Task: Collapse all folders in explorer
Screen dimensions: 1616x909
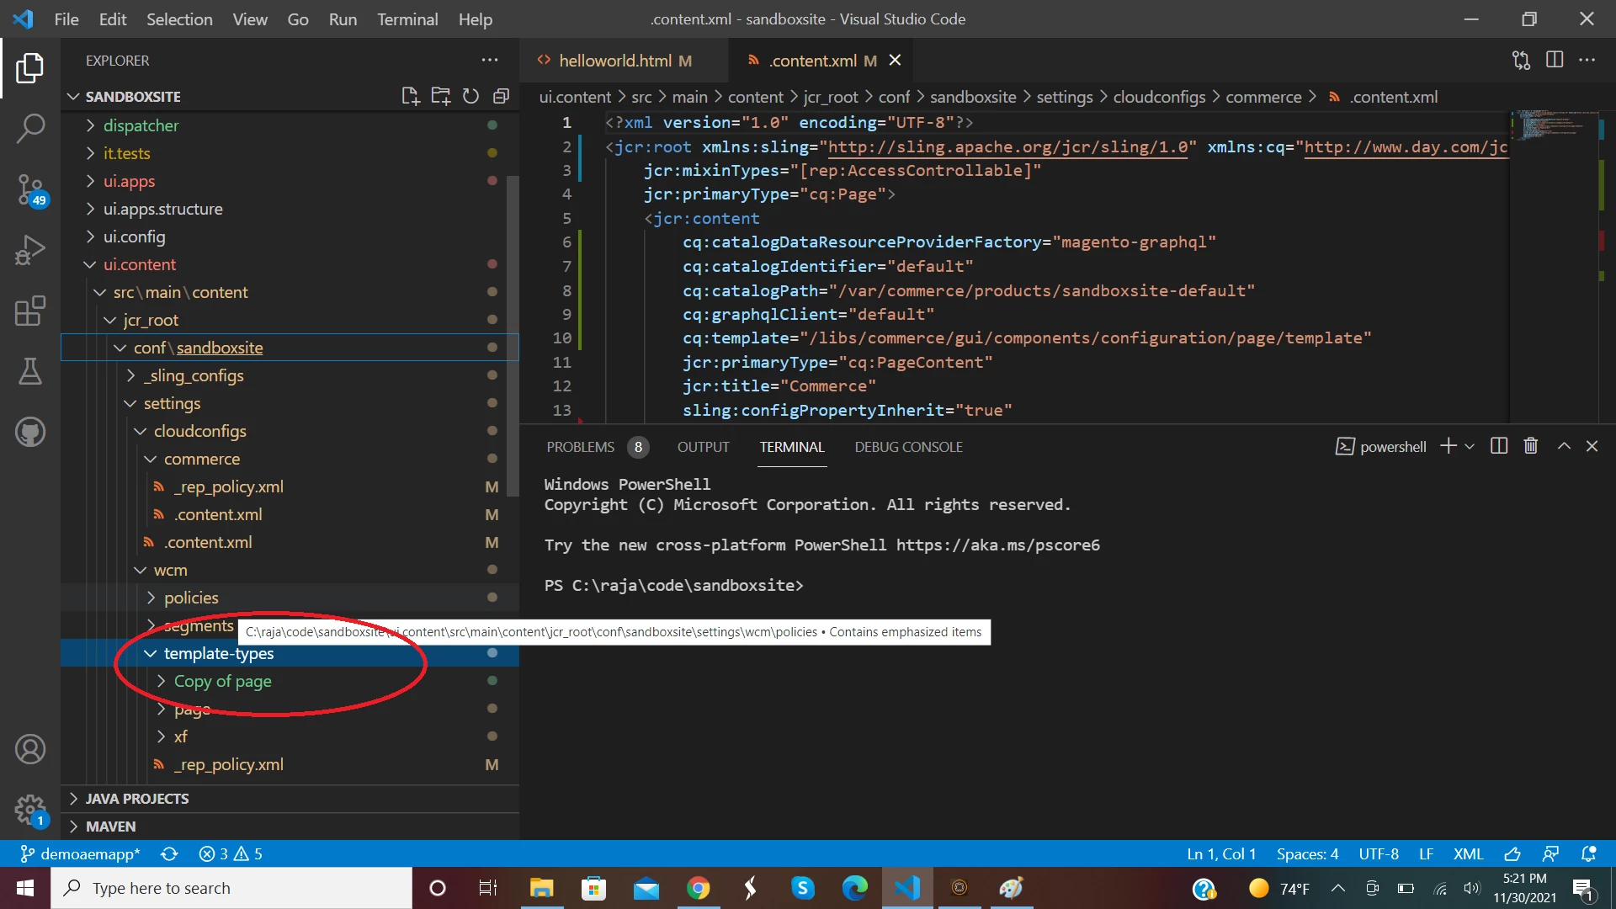Action: point(501,96)
